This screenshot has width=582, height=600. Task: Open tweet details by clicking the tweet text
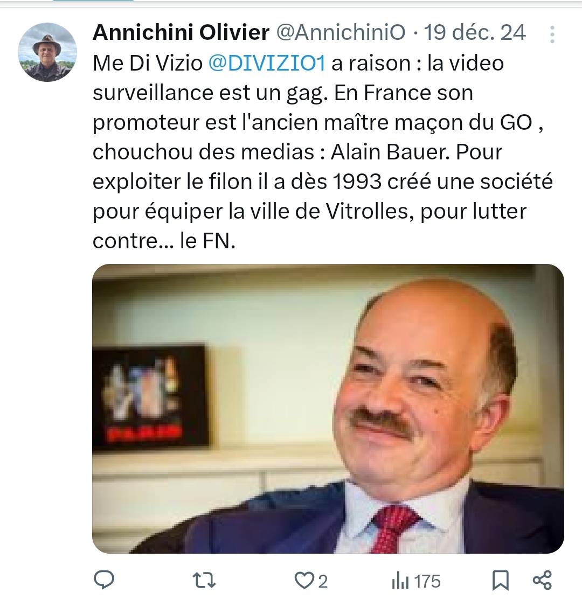coord(322,152)
